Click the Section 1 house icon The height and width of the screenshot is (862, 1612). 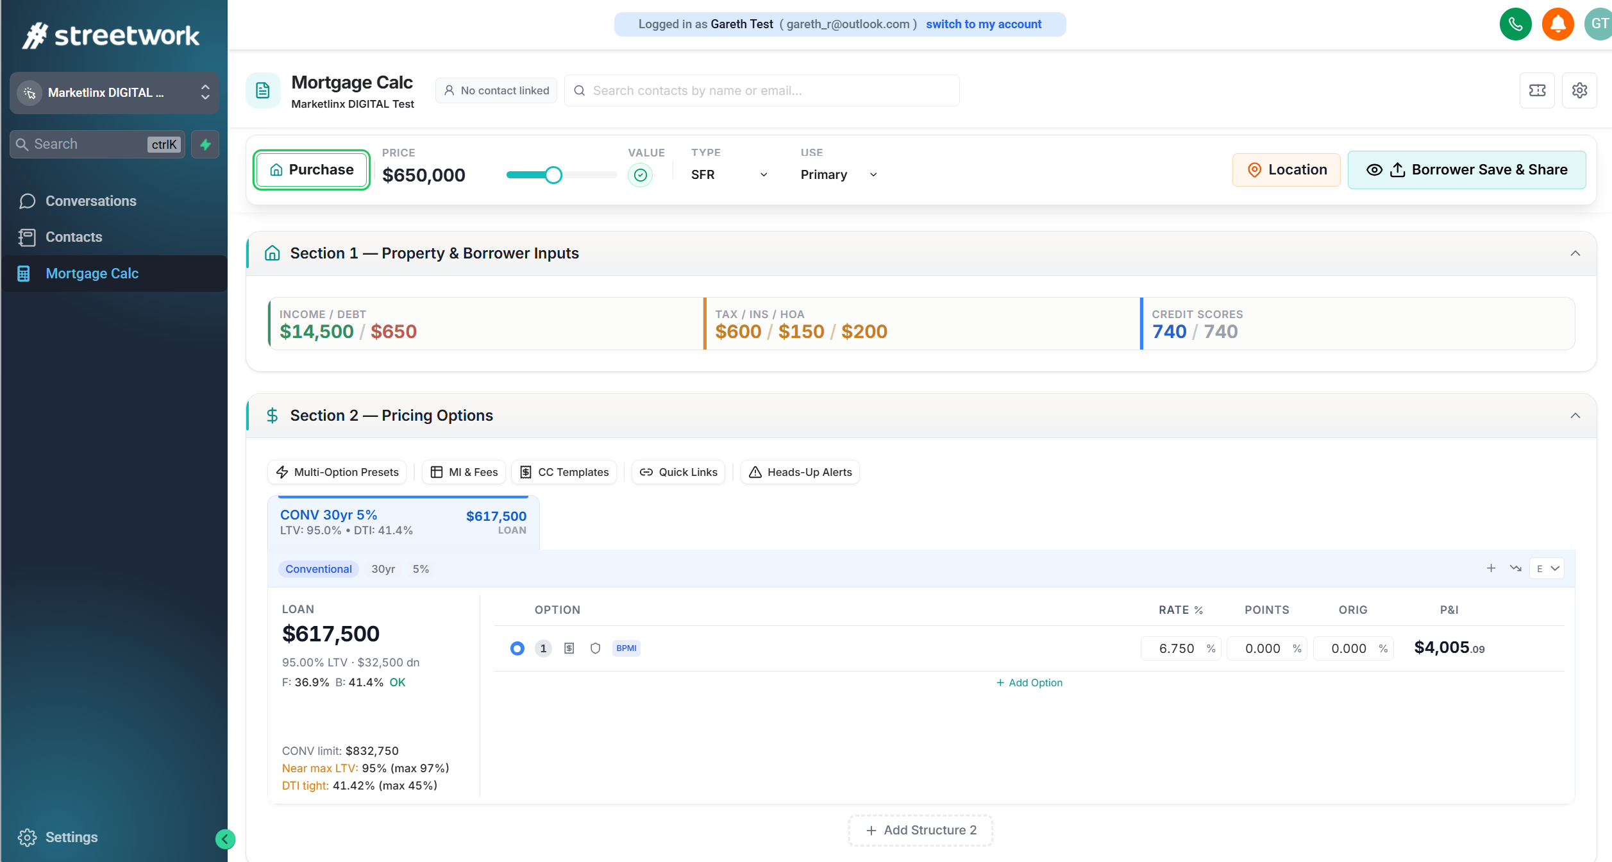(x=272, y=253)
